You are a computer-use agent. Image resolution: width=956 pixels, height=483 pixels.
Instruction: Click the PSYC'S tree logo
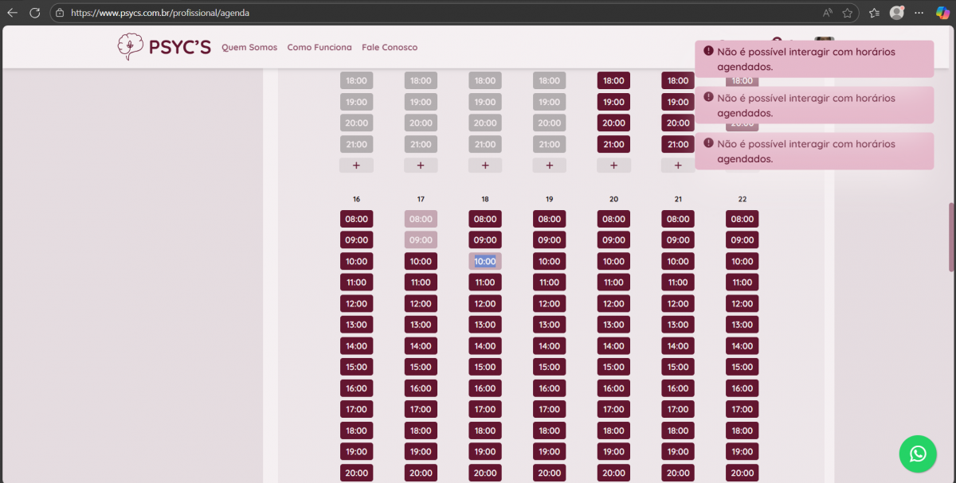click(x=130, y=47)
